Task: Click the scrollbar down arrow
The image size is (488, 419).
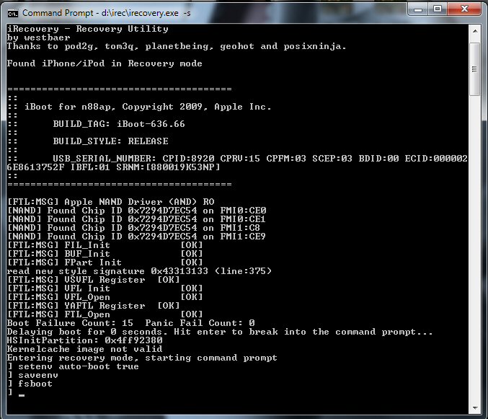Action: tap(475, 407)
